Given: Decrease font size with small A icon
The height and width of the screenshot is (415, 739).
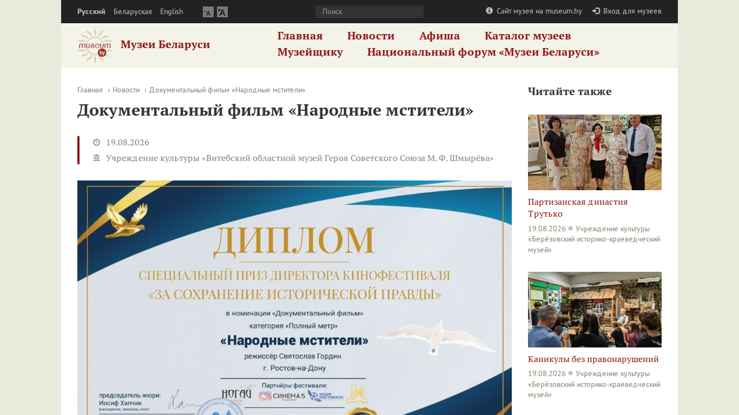Looking at the screenshot, I should pyautogui.click(x=208, y=12).
